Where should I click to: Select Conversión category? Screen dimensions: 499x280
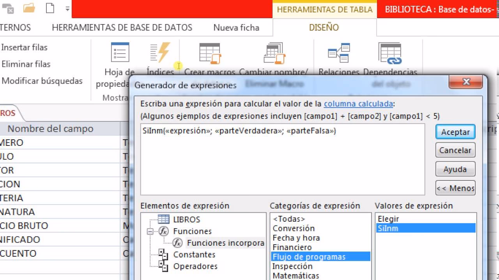point(294,228)
